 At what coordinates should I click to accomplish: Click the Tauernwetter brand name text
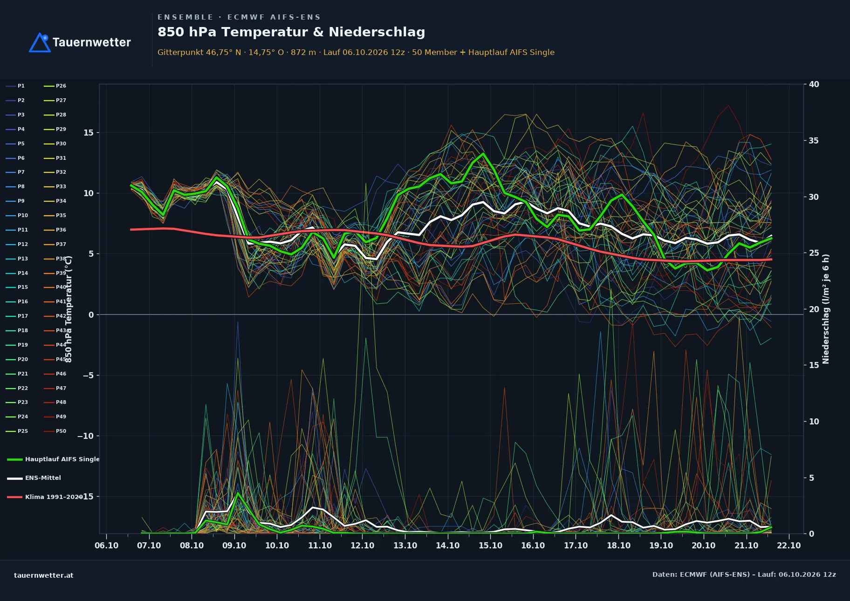(x=92, y=42)
